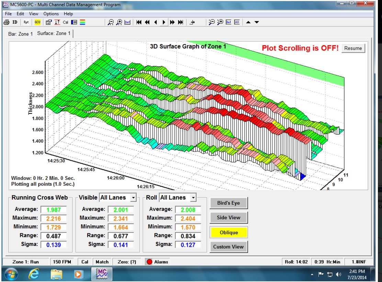Screen dimensions: 382x282
Task: Jump to first data with skip-to-start icon
Action: pos(139,22)
